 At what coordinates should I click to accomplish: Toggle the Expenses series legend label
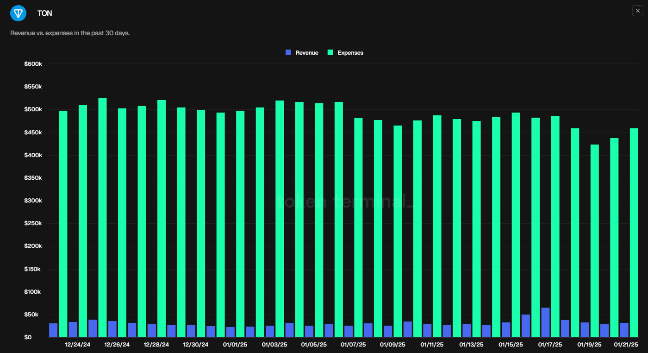click(x=350, y=53)
